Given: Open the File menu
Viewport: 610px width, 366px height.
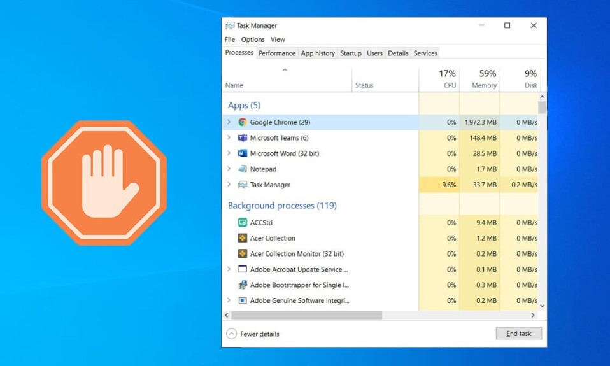Looking at the screenshot, I should pos(230,39).
